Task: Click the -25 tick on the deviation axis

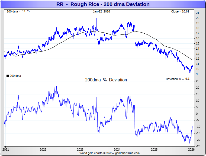Action: pyautogui.click(x=198, y=146)
